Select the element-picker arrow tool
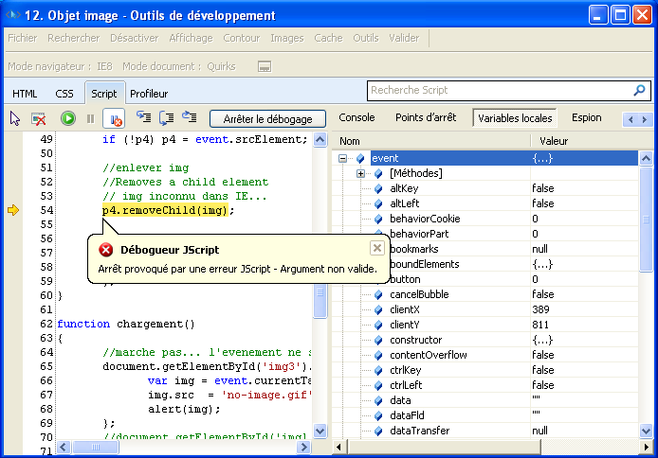 tap(14, 118)
